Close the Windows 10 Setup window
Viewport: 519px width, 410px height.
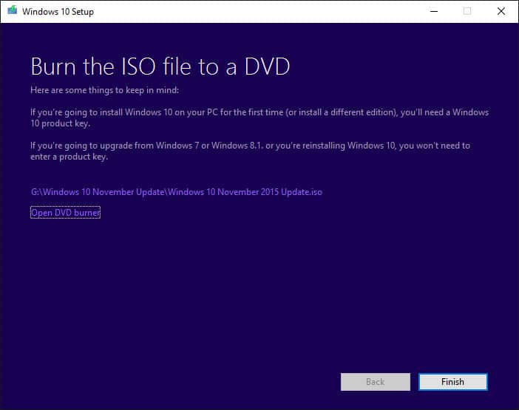[501, 11]
